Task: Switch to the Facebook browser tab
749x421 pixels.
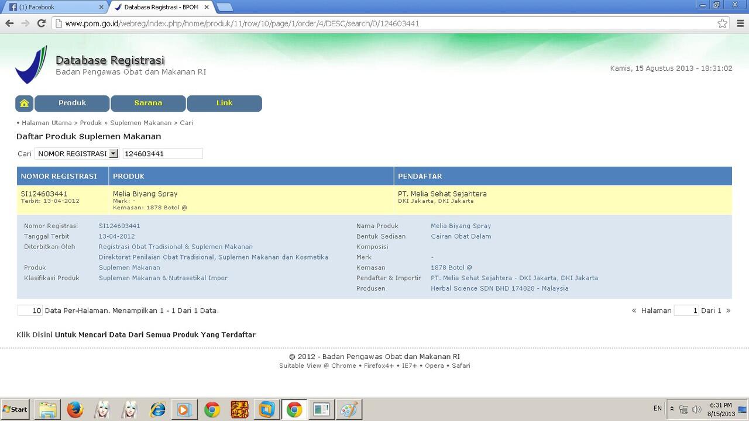Action: click(56, 7)
